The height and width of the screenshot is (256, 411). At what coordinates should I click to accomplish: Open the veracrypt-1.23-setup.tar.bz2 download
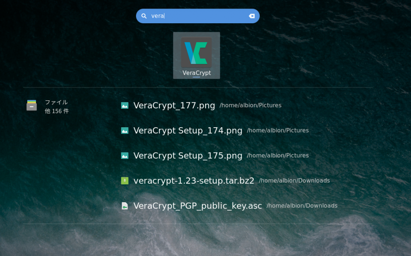pyautogui.click(x=194, y=181)
